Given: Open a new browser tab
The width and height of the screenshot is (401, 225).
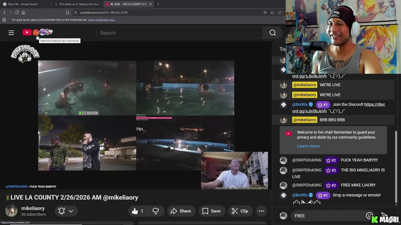Looking at the screenshot, I should tap(158, 4).
